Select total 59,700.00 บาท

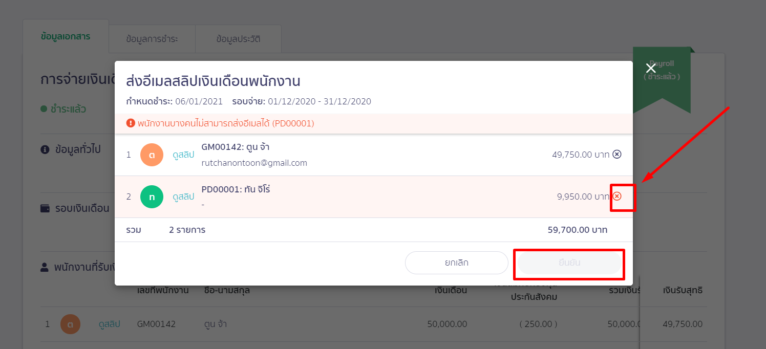coord(578,230)
